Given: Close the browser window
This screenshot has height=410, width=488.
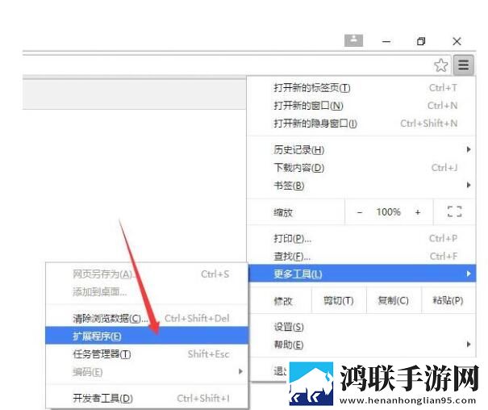Looking at the screenshot, I should tap(457, 41).
